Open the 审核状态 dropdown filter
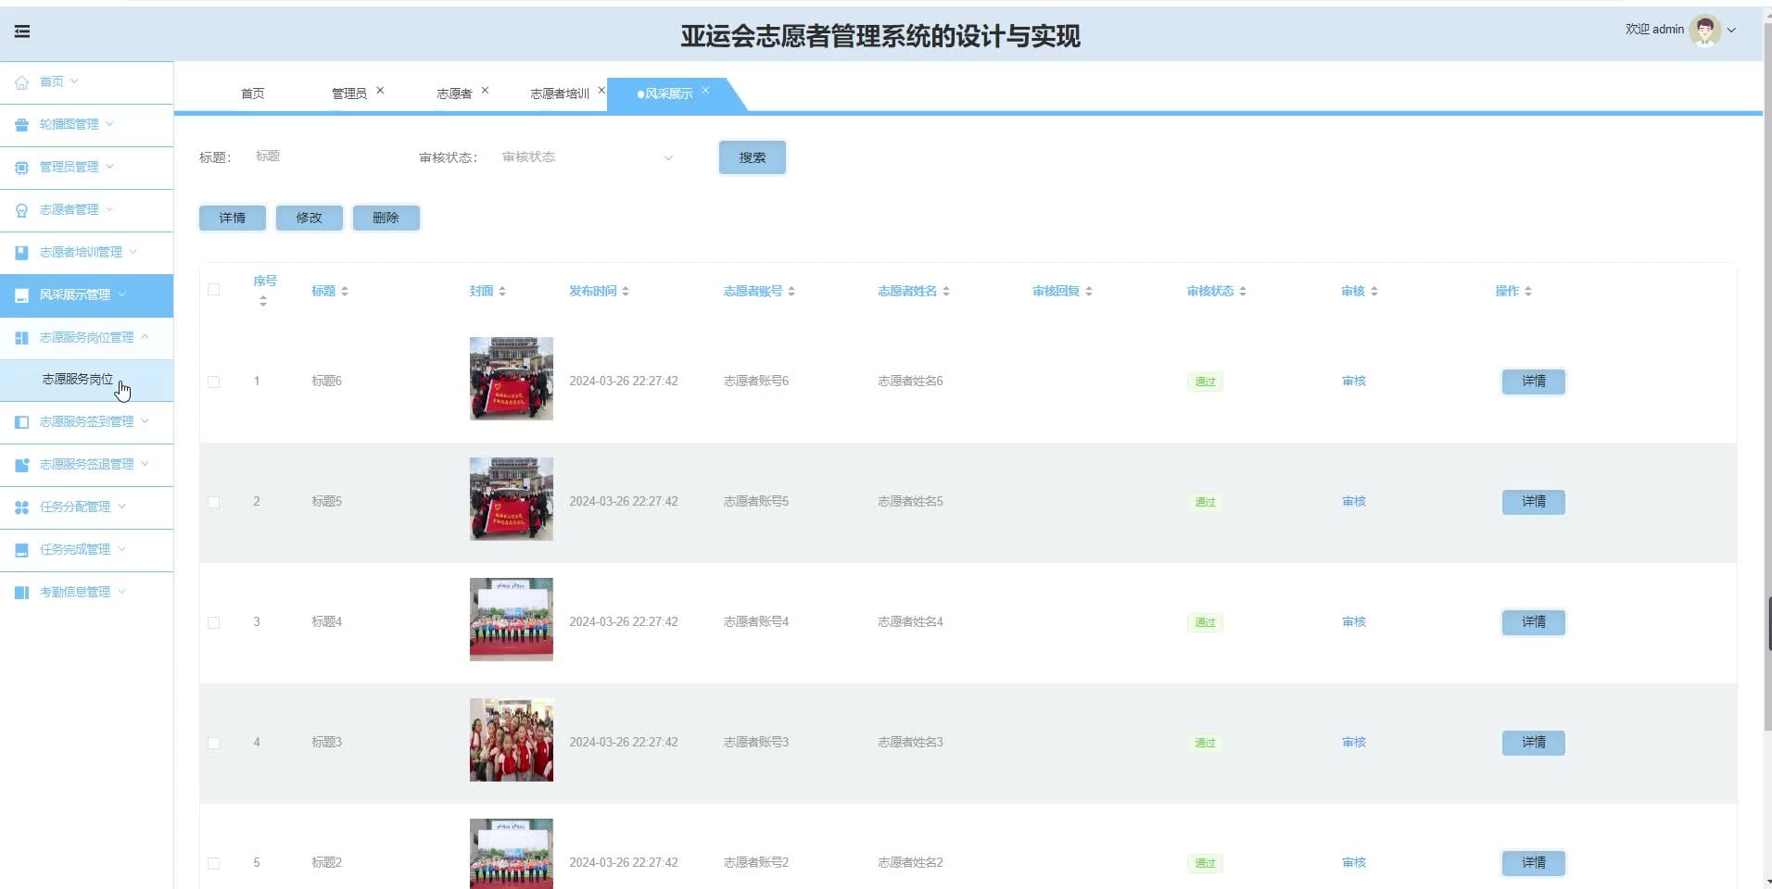1772x889 pixels. (x=587, y=157)
